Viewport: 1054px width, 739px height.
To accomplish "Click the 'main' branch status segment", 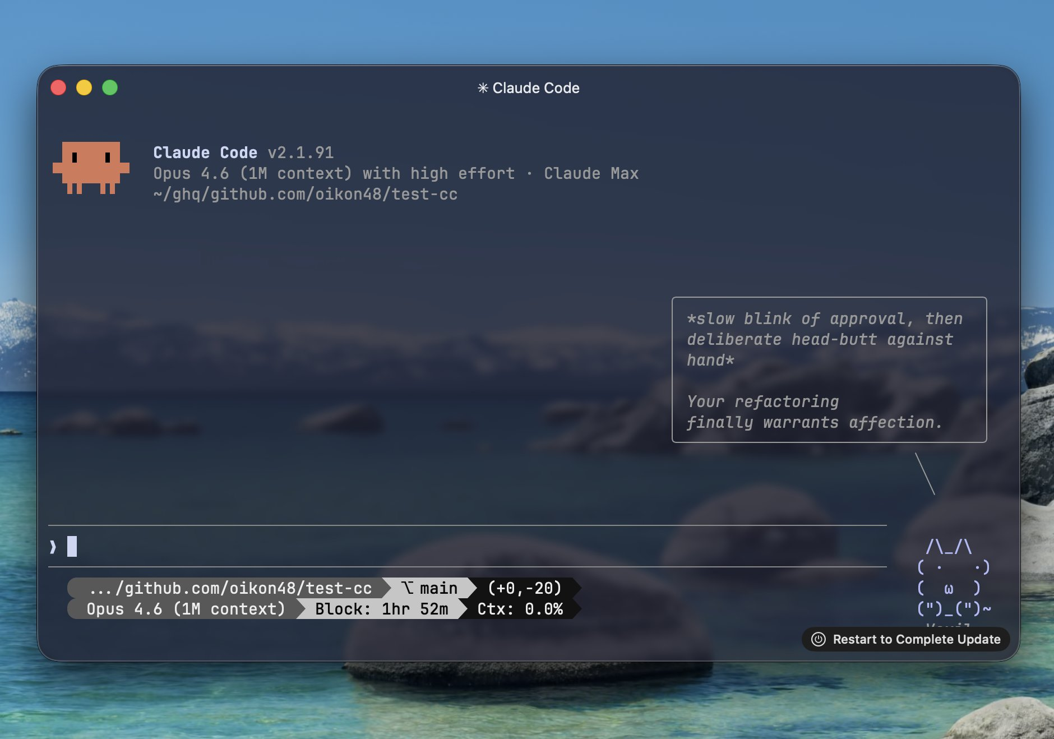I will point(429,588).
